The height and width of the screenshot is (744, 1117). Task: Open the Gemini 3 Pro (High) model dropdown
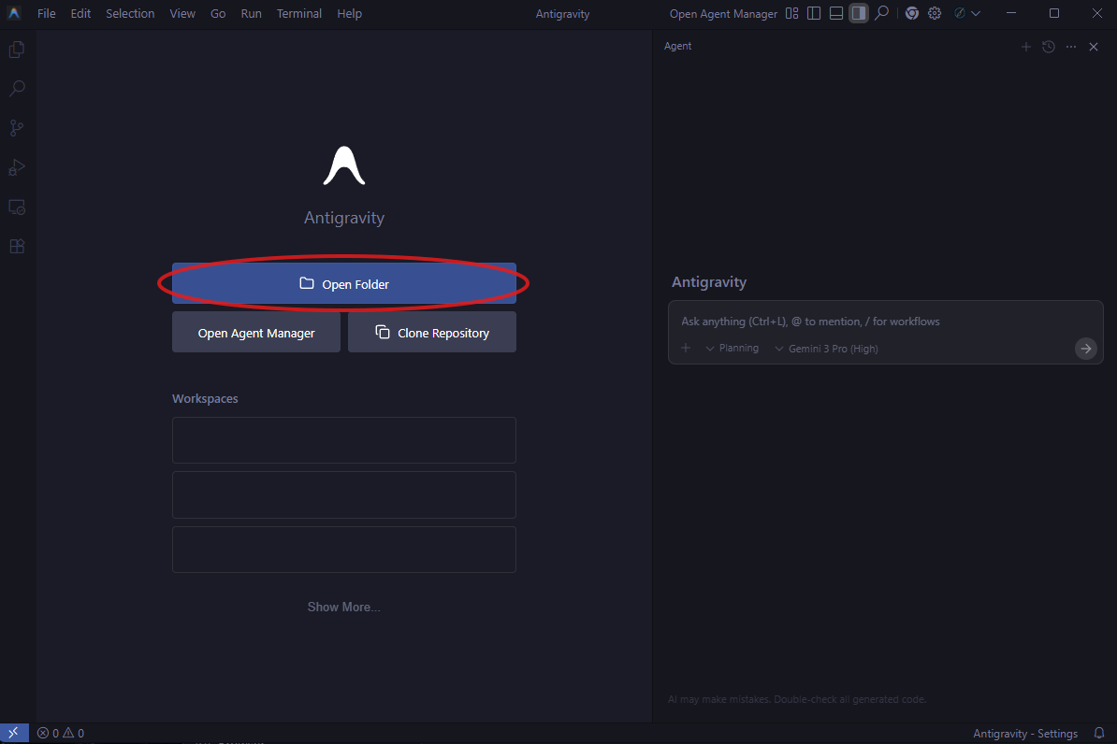click(826, 349)
